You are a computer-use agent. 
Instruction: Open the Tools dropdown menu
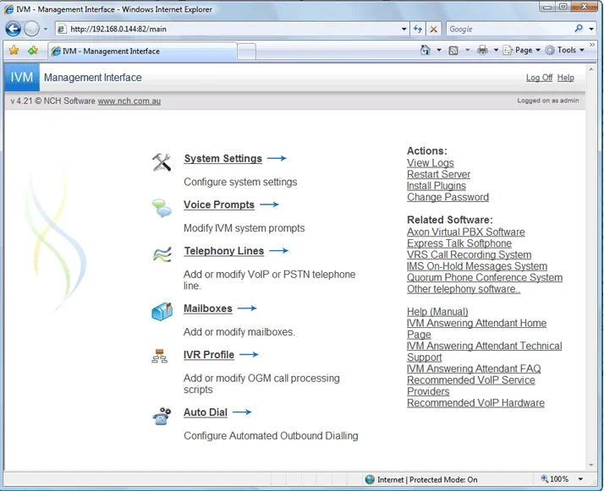pos(565,50)
